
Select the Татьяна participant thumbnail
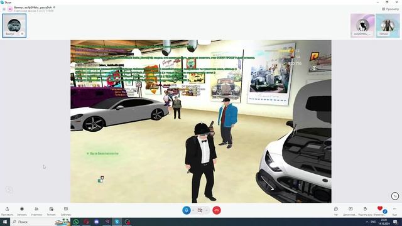coord(388,26)
